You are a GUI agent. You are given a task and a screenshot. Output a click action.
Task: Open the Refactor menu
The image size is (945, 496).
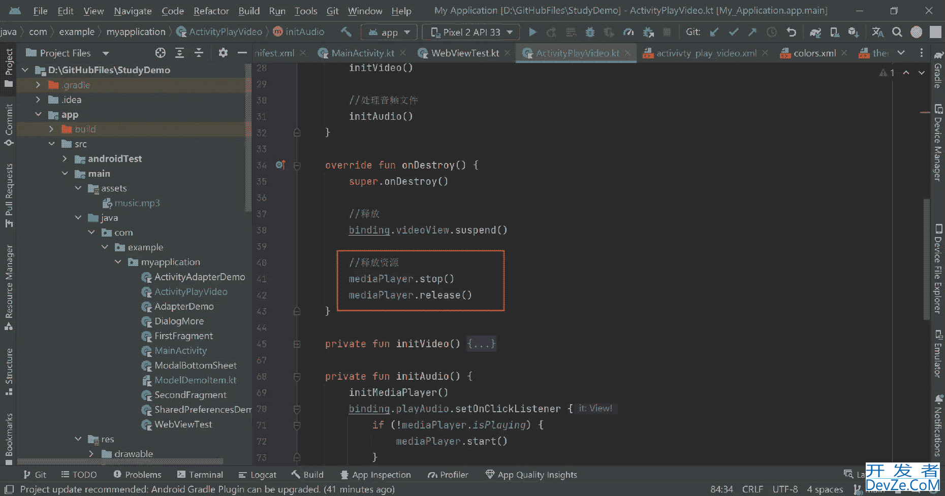tap(211, 11)
